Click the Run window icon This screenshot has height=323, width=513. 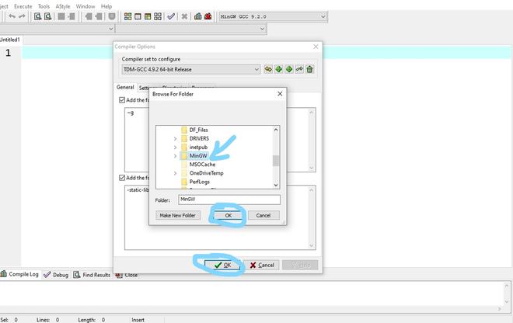pos(138,16)
